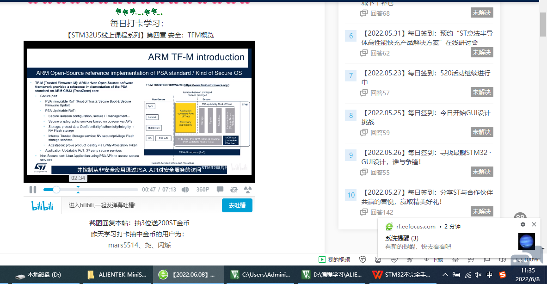The width and height of the screenshot is (547, 284).
Task: Switch to D:\编程学习\ALIE... taskbar window
Action: [332, 275]
